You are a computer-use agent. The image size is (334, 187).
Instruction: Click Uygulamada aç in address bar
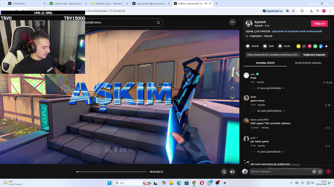point(272,11)
